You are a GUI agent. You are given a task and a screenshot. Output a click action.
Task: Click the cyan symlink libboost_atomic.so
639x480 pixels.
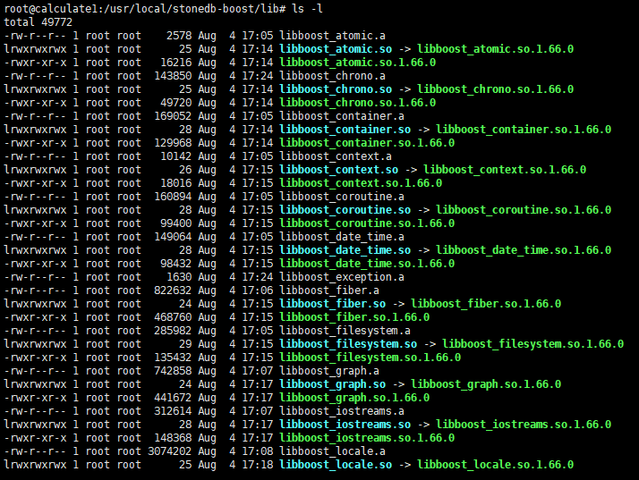tap(336, 49)
